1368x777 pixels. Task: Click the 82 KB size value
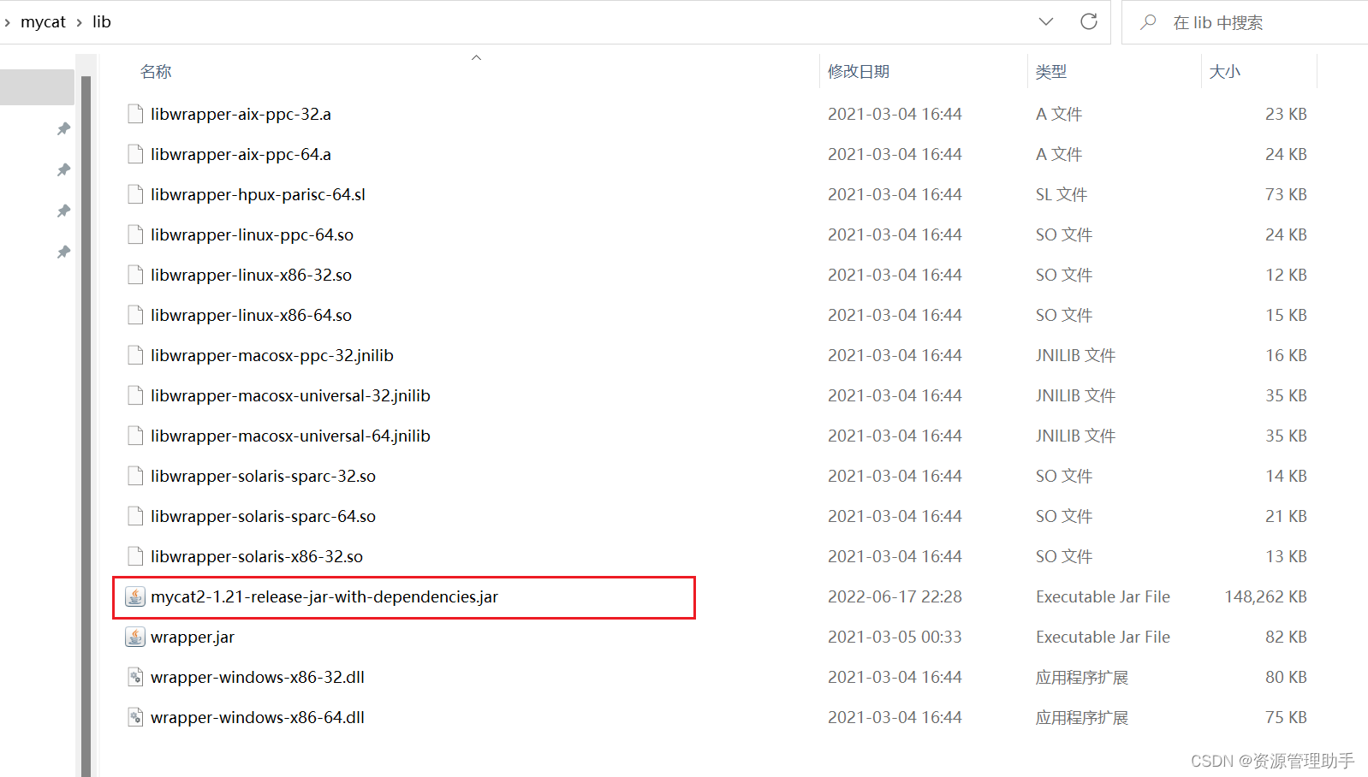(1286, 637)
